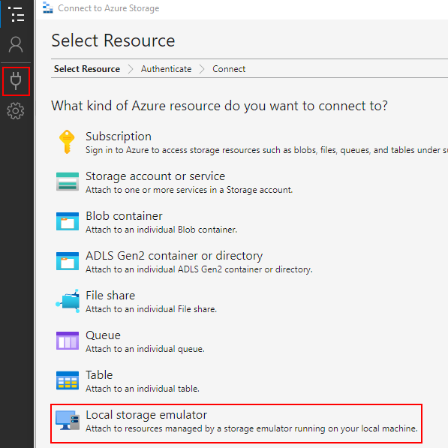
Task: Open the Settings gear icon in the sidebar
Action: 16,111
